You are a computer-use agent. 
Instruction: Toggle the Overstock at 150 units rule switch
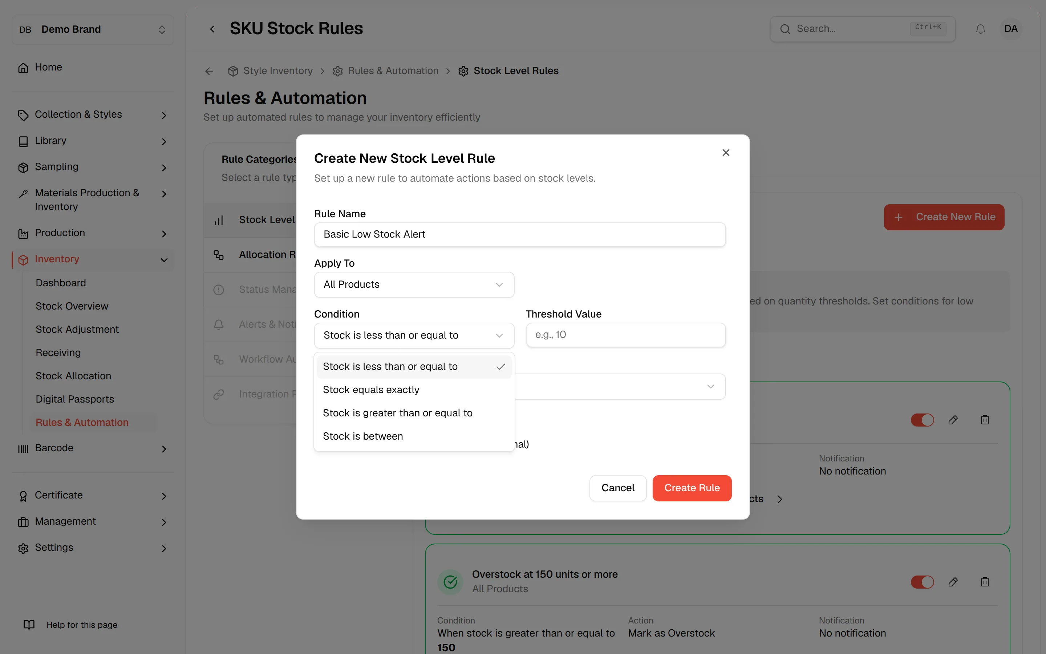pos(922,582)
